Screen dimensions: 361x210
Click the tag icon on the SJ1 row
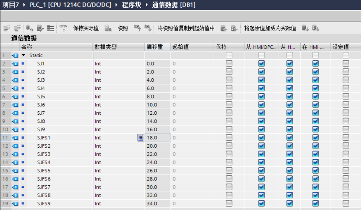coord(15,64)
